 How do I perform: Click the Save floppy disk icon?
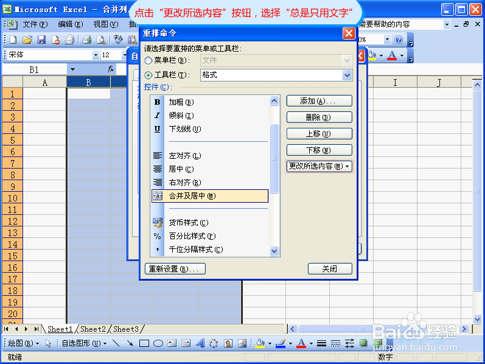click(x=41, y=40)
